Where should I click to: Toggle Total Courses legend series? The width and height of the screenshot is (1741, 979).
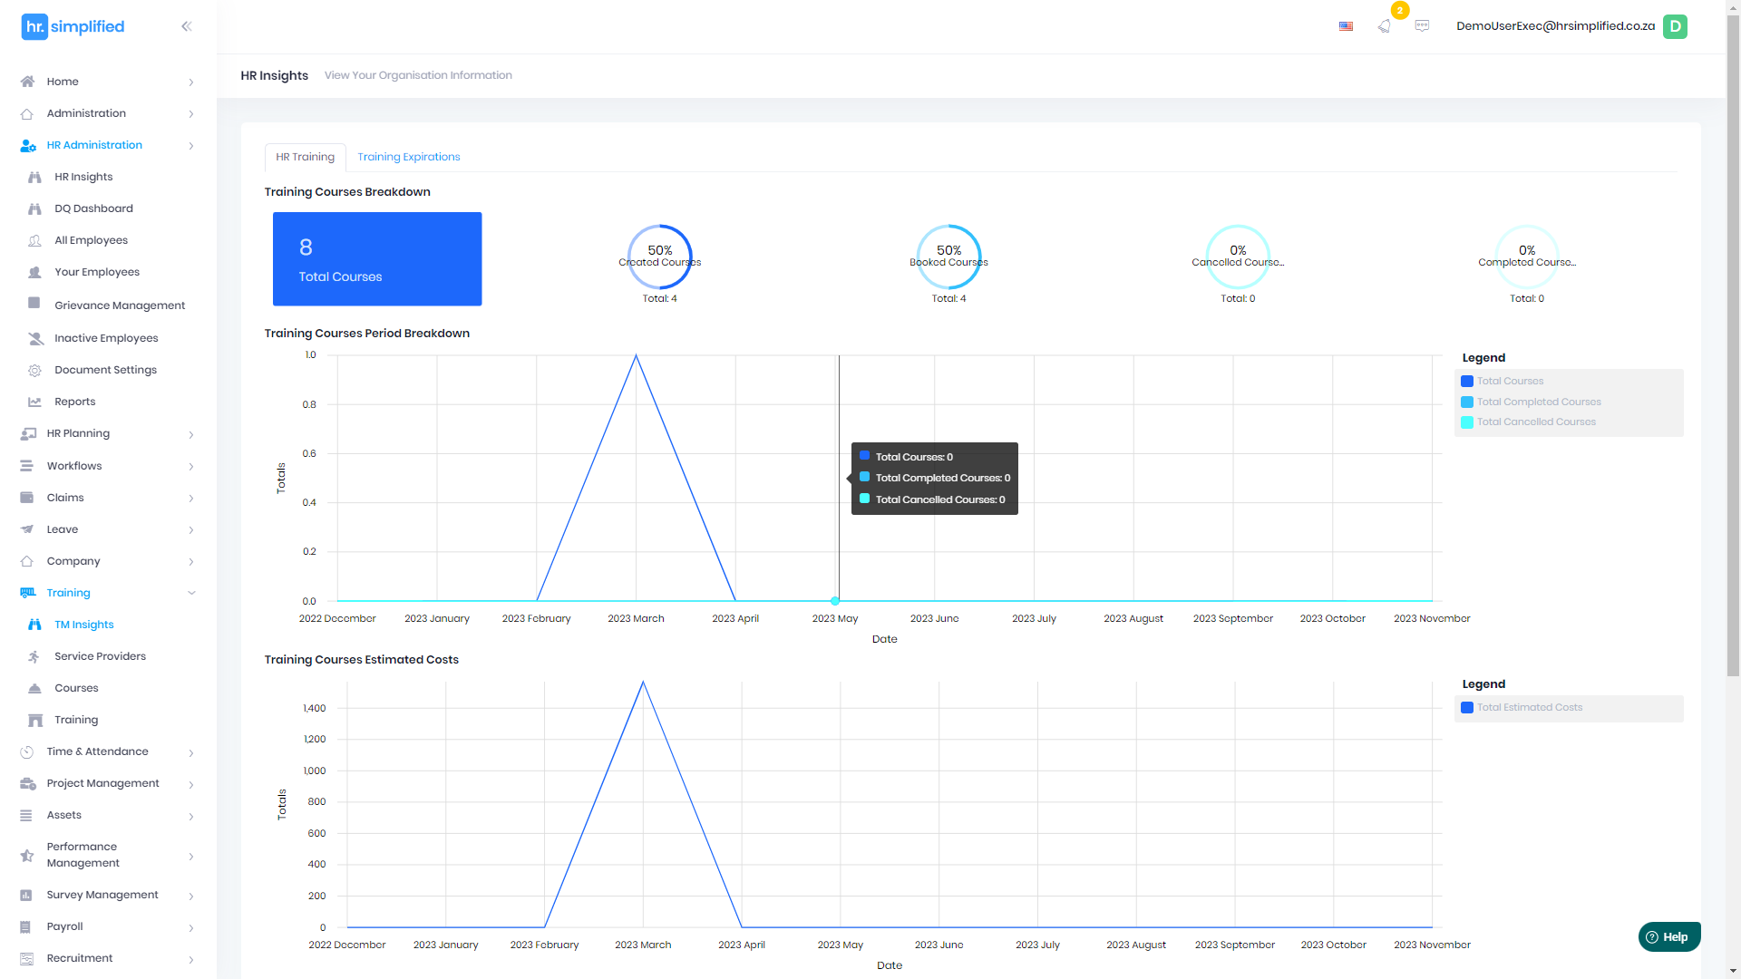(1510, 381)
